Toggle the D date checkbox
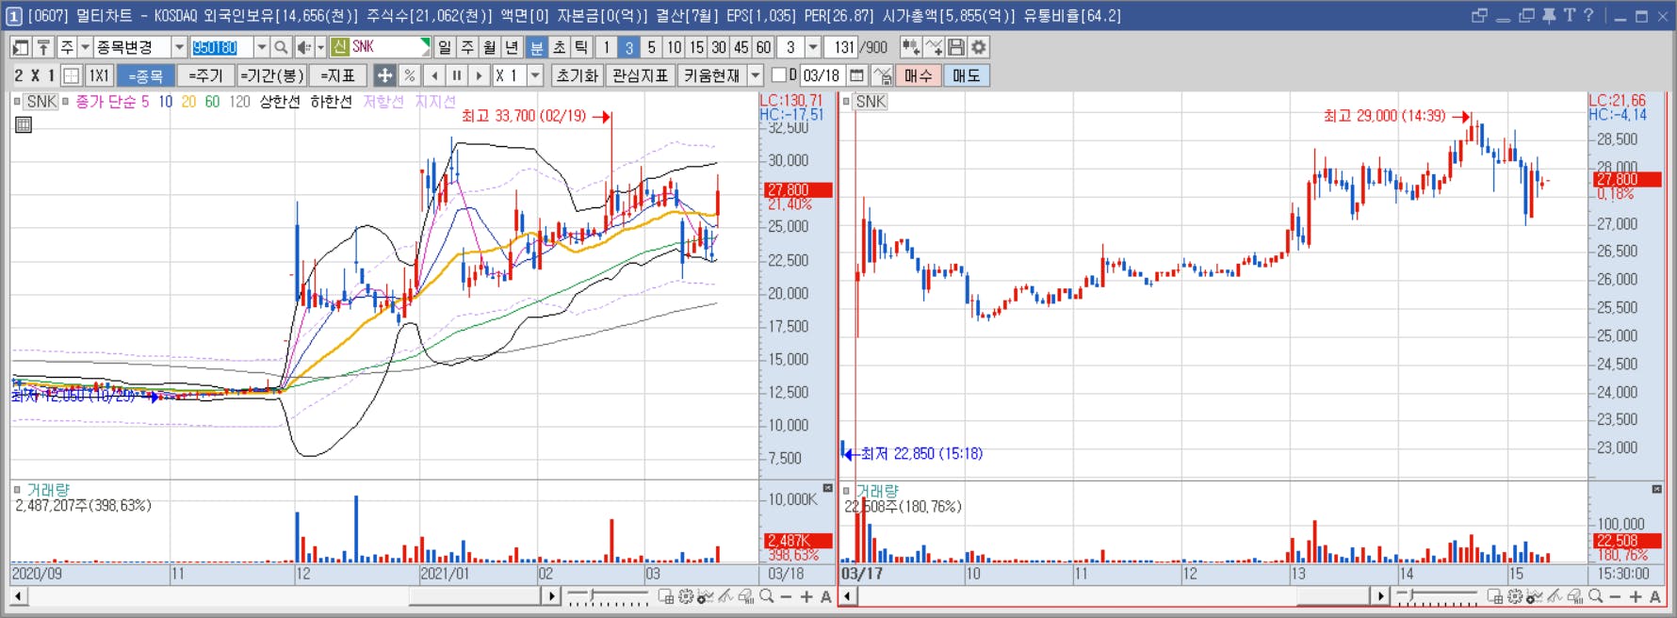Image resolution: width=1677 pixels, height=618 pixels. click(778, 74)
